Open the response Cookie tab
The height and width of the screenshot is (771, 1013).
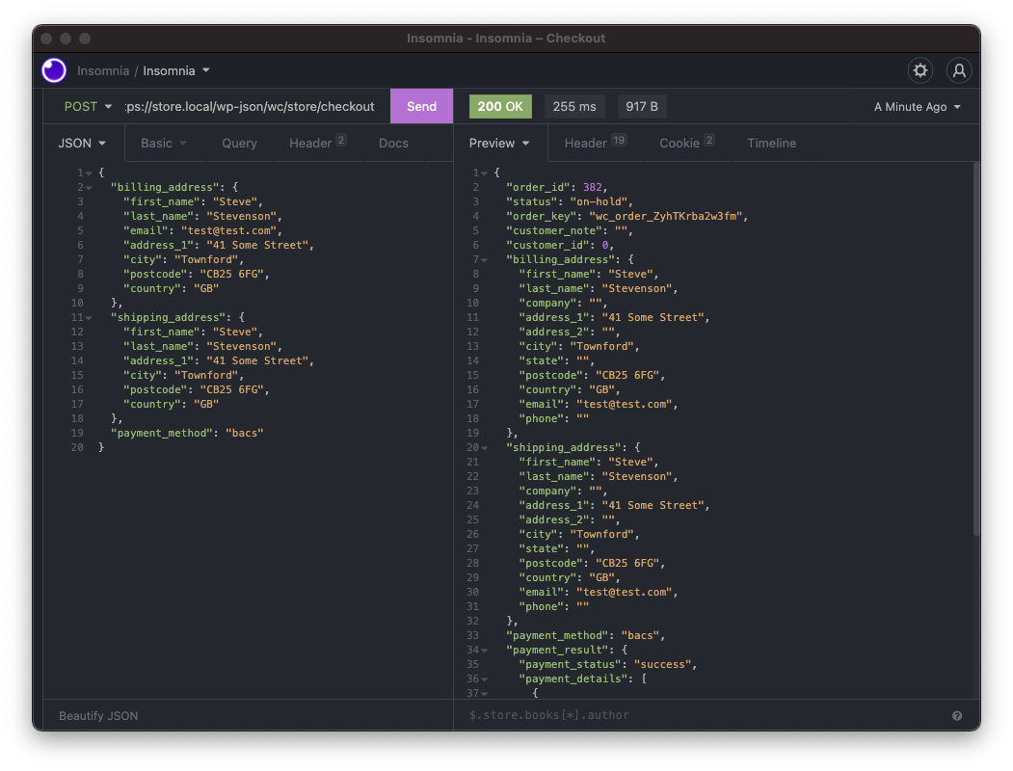pos(686,143)
